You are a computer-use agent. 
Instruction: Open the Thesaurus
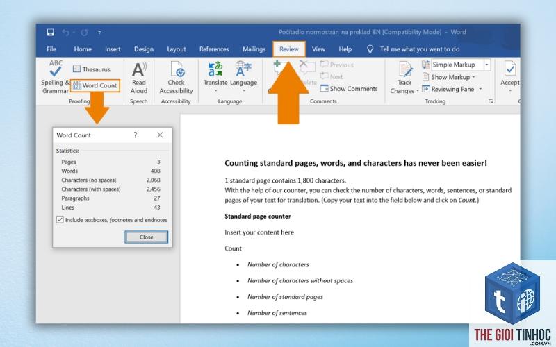point(92,69)
